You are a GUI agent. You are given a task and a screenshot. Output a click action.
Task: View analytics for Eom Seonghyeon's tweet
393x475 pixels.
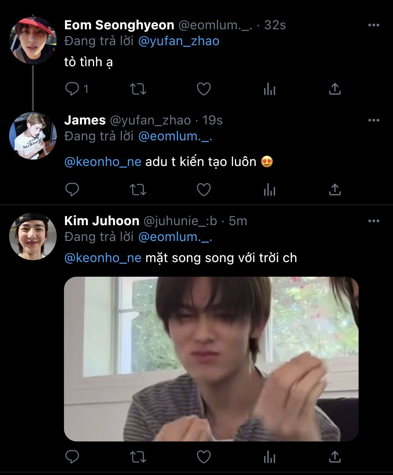pyautogui.click(x=269, y=89)
